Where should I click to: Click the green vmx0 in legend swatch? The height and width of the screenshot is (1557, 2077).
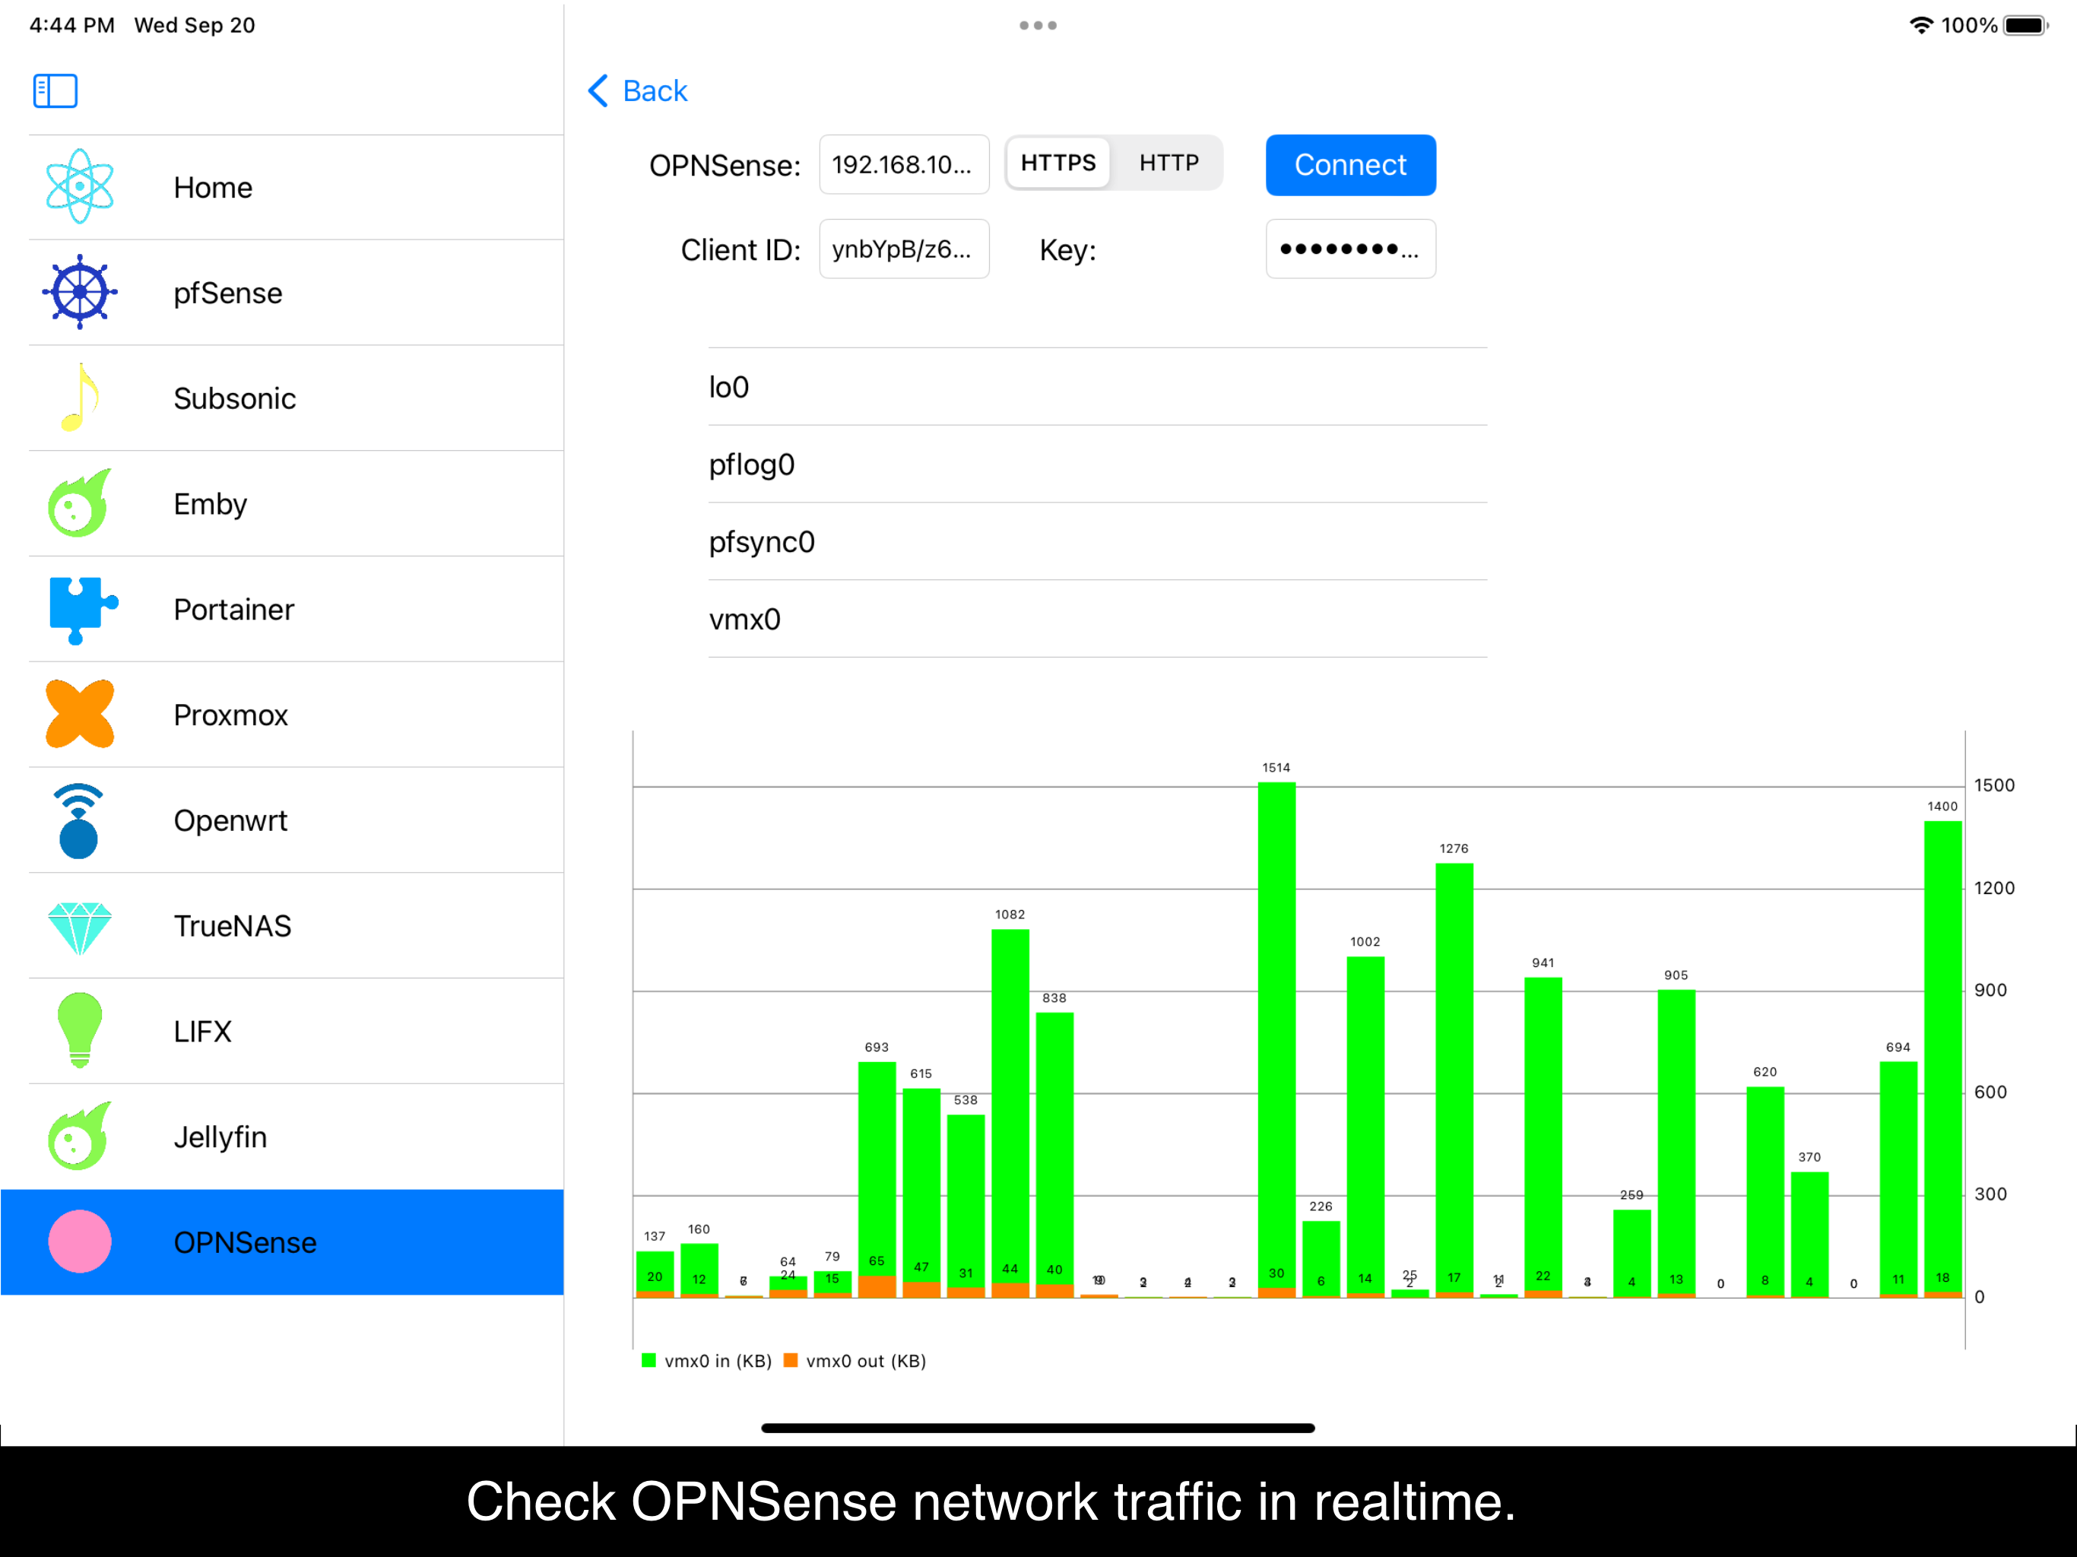click(648, 1361)
